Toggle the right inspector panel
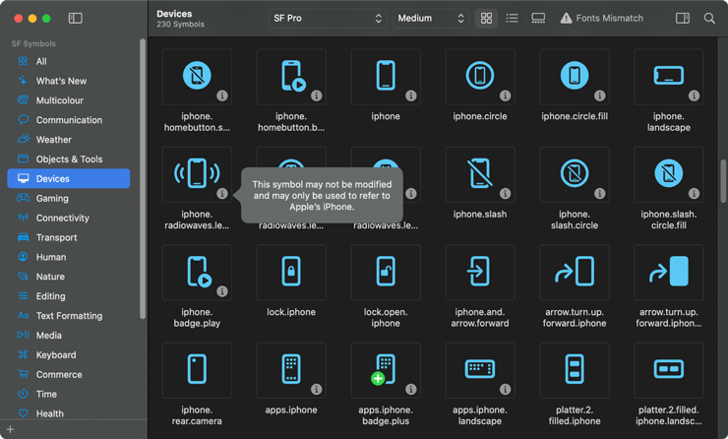The width and height of the screenshot is (728, 439). [682, 18]
